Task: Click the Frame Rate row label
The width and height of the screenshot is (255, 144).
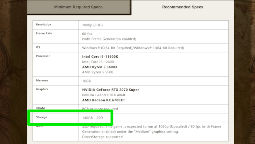Action: [44, 33]
